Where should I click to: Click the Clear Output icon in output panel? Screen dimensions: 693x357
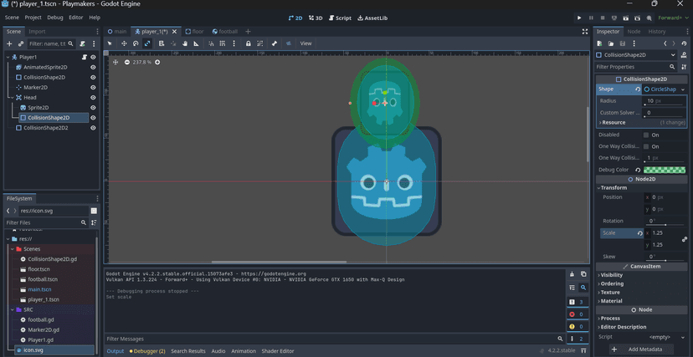[572, 274]
